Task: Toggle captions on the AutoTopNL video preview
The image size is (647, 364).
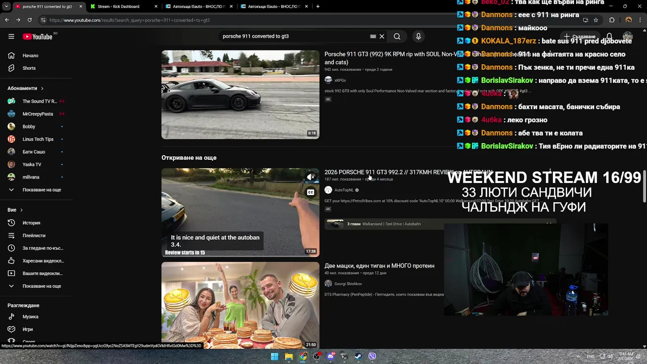Action: 310,192
